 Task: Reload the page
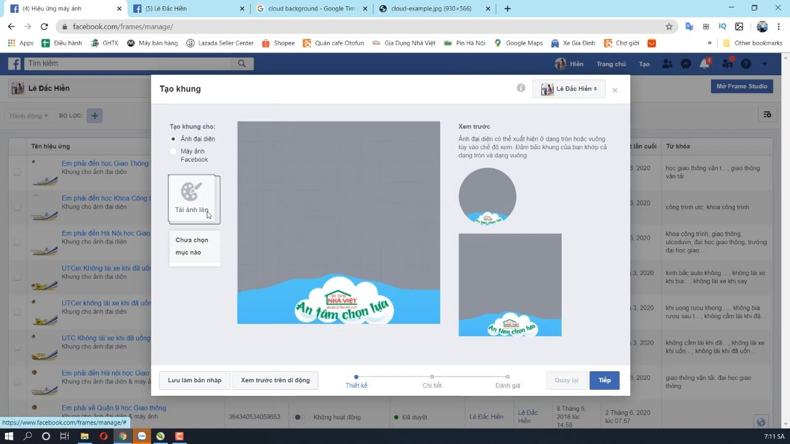coord(44,27)
